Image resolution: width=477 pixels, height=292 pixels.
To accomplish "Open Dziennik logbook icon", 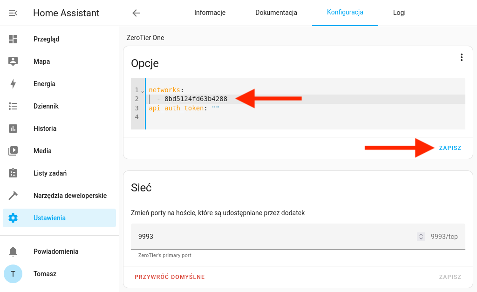I will [13, 106].
